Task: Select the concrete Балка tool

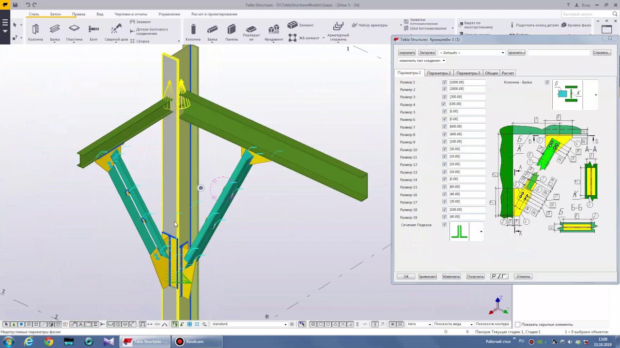Action: point(212,32)
